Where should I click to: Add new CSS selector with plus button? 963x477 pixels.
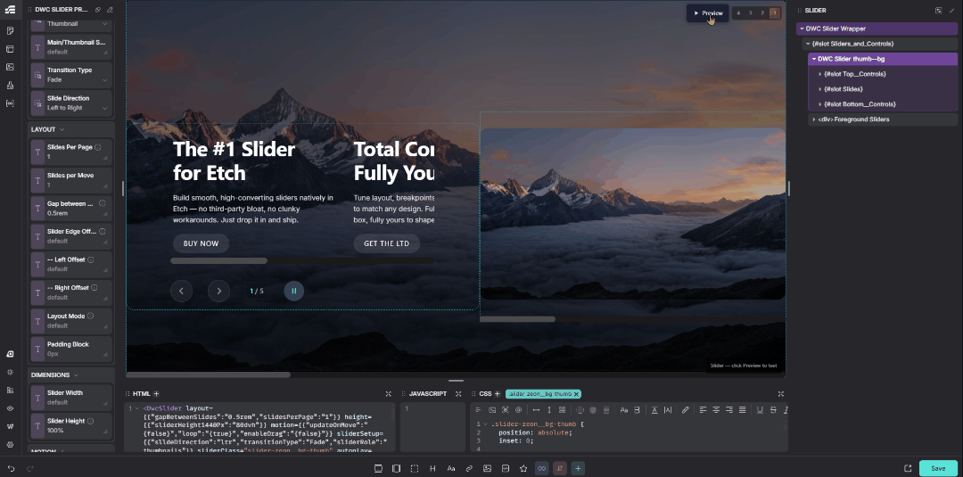point(498,393)
